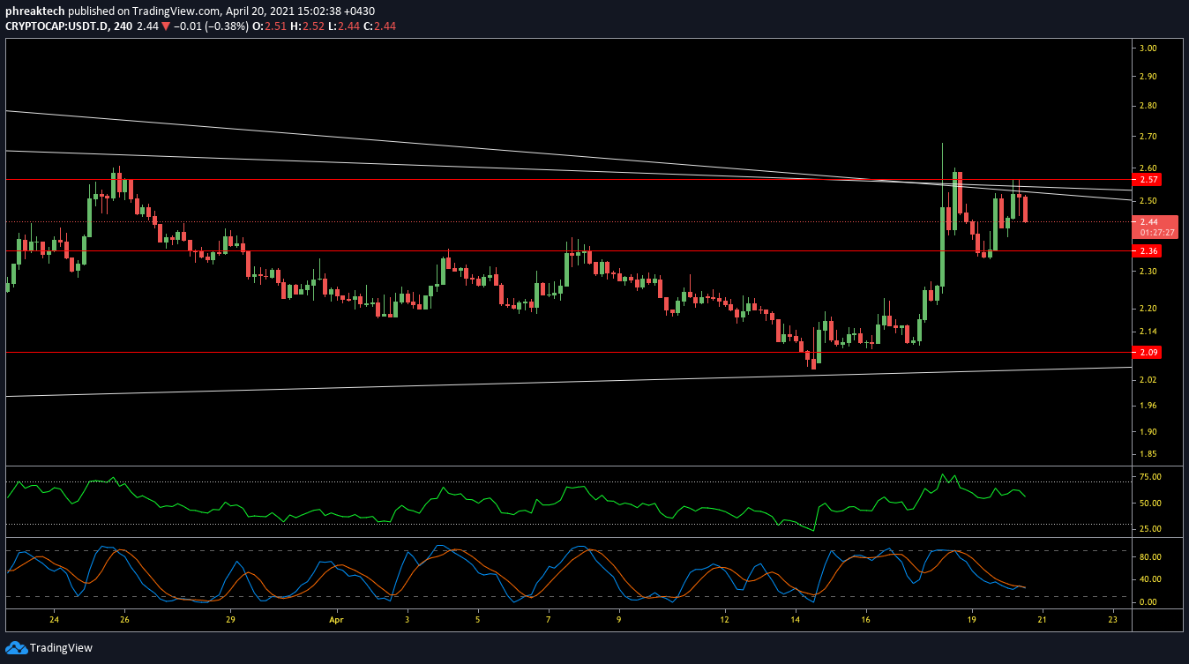The image size is (1189, 664).
Task: Click the C:2.44 close value
Action: click(378, 26)
